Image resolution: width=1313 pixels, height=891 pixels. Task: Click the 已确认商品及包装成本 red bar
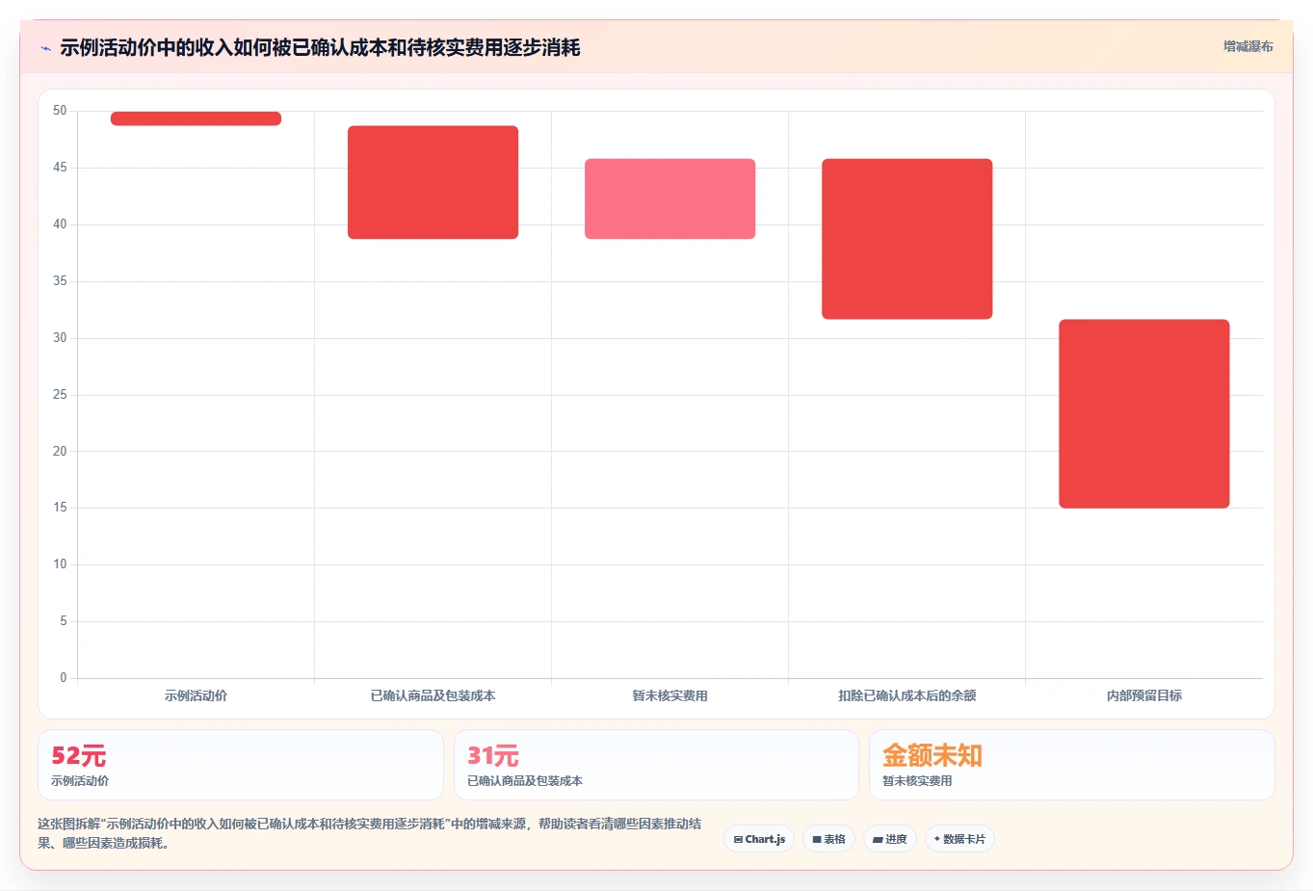click(433, 182)
